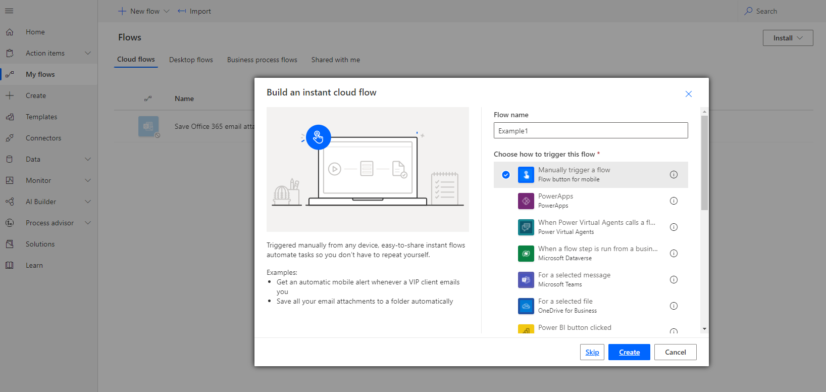
Task: Open the New flow dropdown
Action: coord(144,11)
